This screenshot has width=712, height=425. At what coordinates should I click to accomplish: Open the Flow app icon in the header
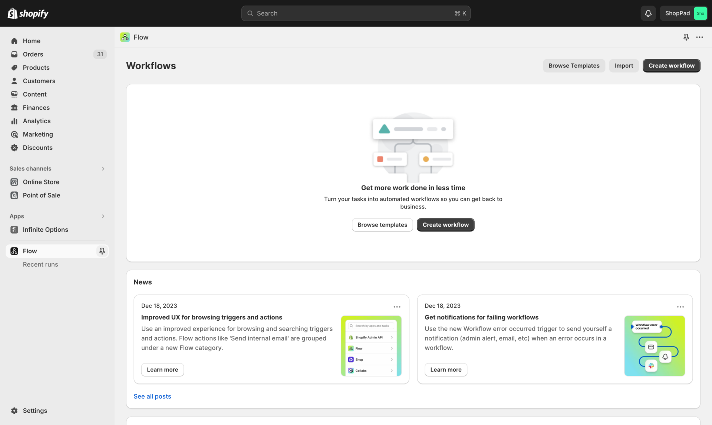point(125,37)
